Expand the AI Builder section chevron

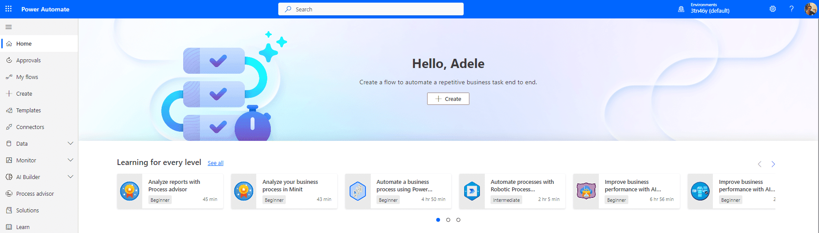(70, 177)
